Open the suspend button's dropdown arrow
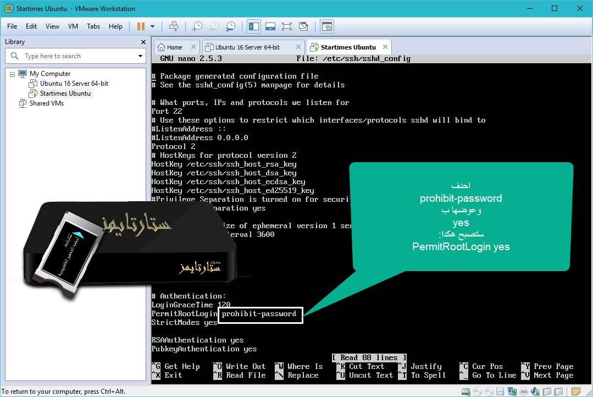 point(153,26)
